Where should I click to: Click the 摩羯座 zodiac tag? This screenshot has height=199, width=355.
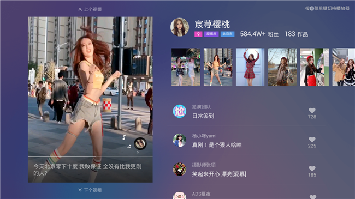coord(211,34)
